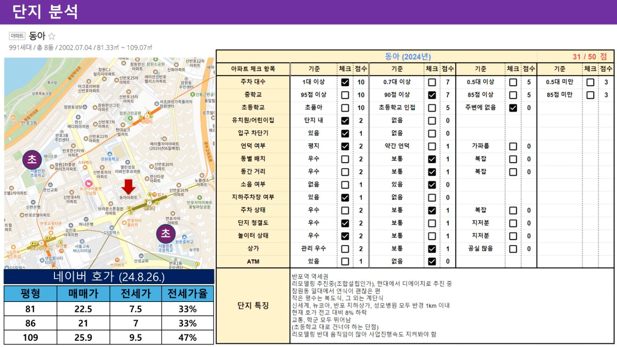Toggle 소음 여부 있음 checkbox
Viewport: 617px width, 347px height.
click(x=432, y=185)
